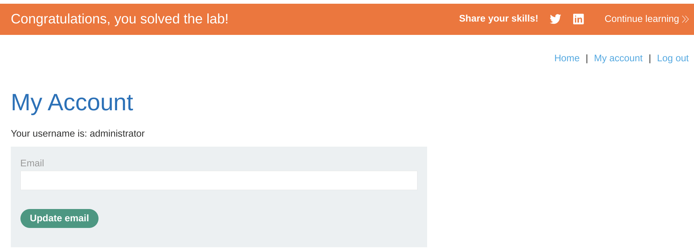Click the "Share your skills!" label
The width and height of the screenshot is (694, 248).
pyautogui.click(x=498, y=19)
